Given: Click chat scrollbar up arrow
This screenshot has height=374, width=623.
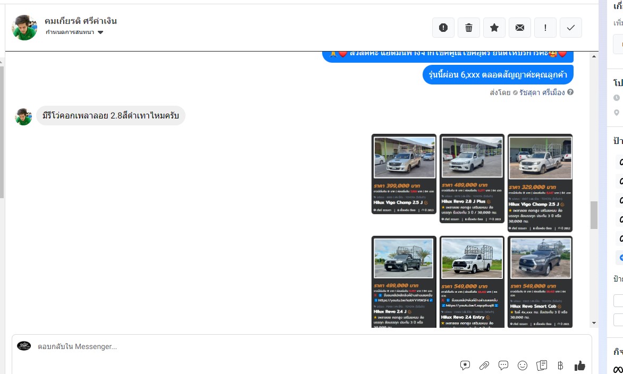Looking at the screenshot, I should coord(594,56).
